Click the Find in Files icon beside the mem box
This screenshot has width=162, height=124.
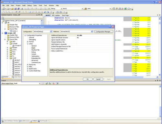(86, 9)
